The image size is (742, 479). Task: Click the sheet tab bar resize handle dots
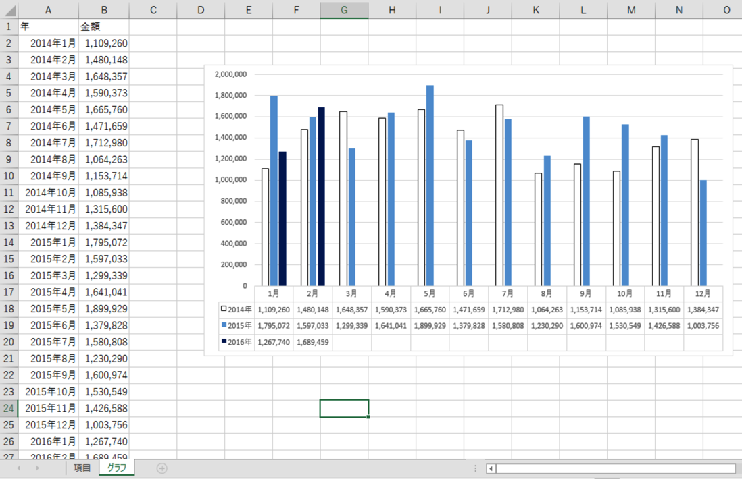(x=475, y=468)
